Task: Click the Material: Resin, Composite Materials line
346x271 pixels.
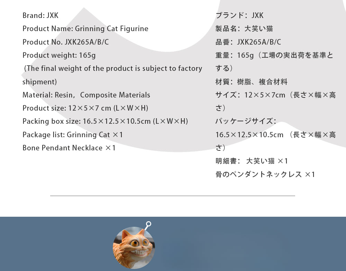Action: (86, 95)
